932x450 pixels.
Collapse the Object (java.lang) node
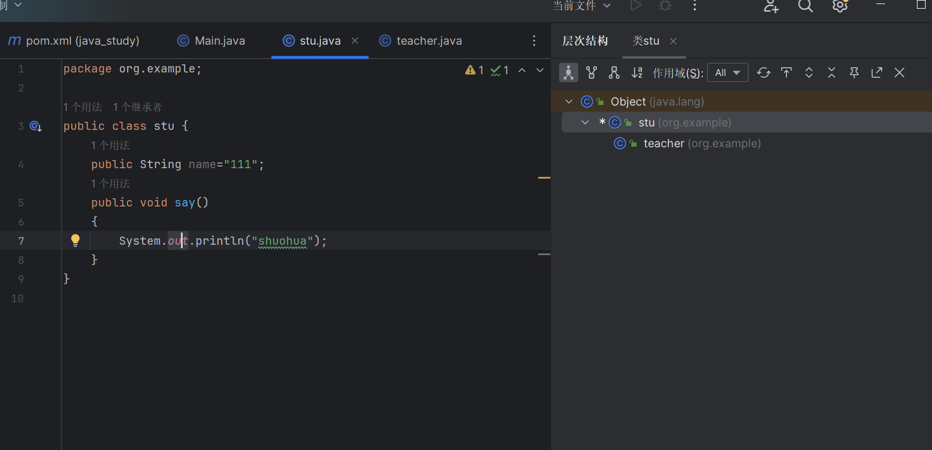click(x=569, y=101)
